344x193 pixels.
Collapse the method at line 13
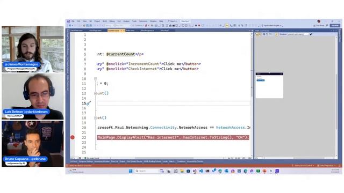coord(96,93)
